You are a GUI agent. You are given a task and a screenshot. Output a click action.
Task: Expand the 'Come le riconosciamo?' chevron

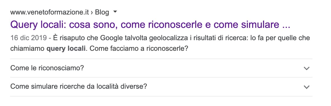click(x=306, y=68)
